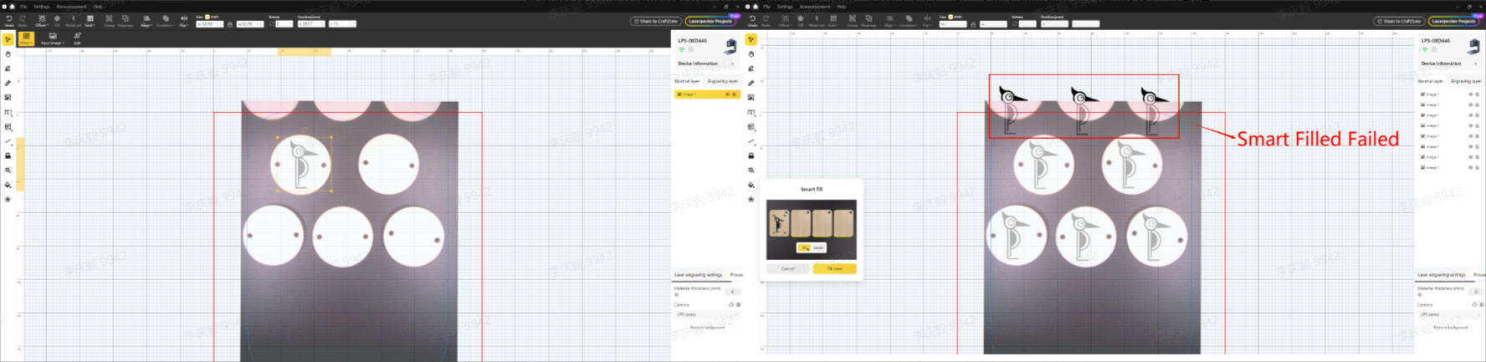Lock the highlighted image layer in left panel
The width and height of the screenshot is (1486, 362).
point(735,94)
